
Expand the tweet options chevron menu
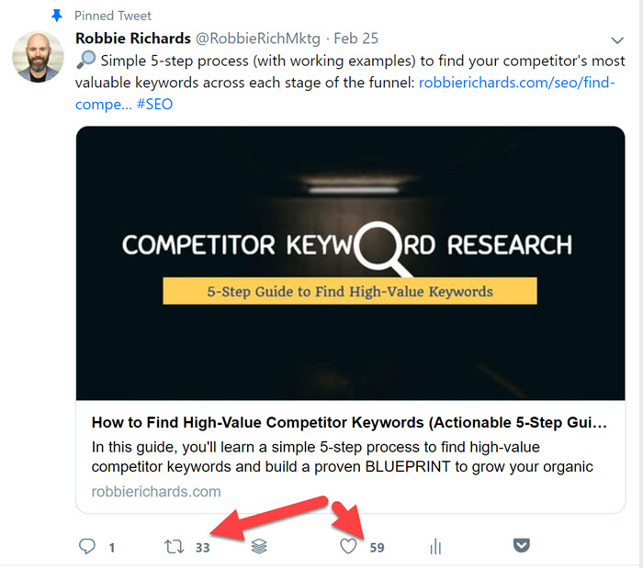click(618, 40)
